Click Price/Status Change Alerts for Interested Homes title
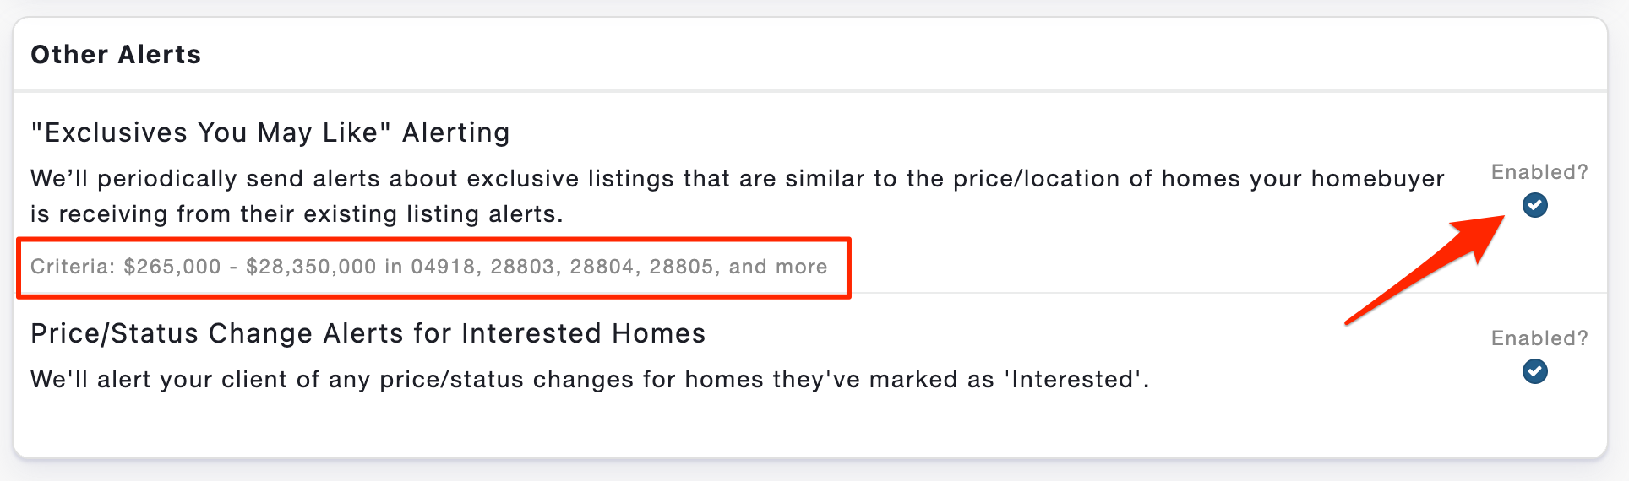 [368, 333]
